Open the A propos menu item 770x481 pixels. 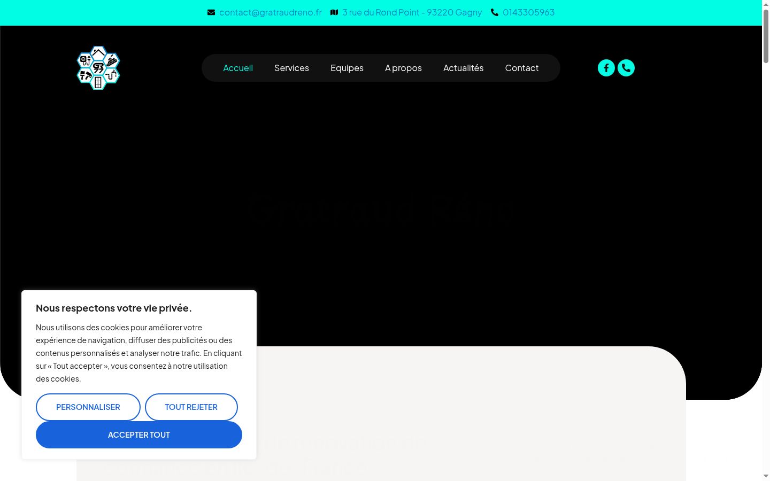click(403, 68)
